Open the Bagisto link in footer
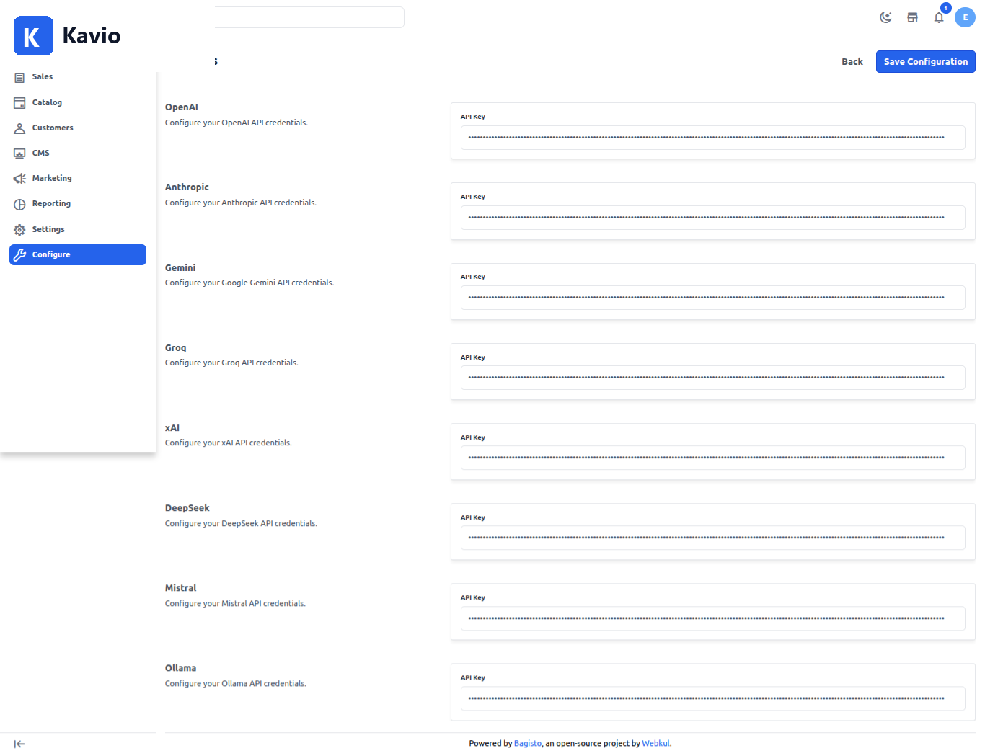Screen dimensions: 985x756 coord(527,743)
